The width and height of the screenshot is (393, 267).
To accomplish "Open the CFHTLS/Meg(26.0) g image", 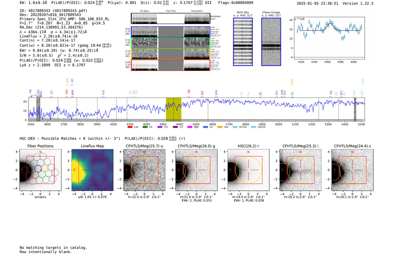I will (196, 170).
